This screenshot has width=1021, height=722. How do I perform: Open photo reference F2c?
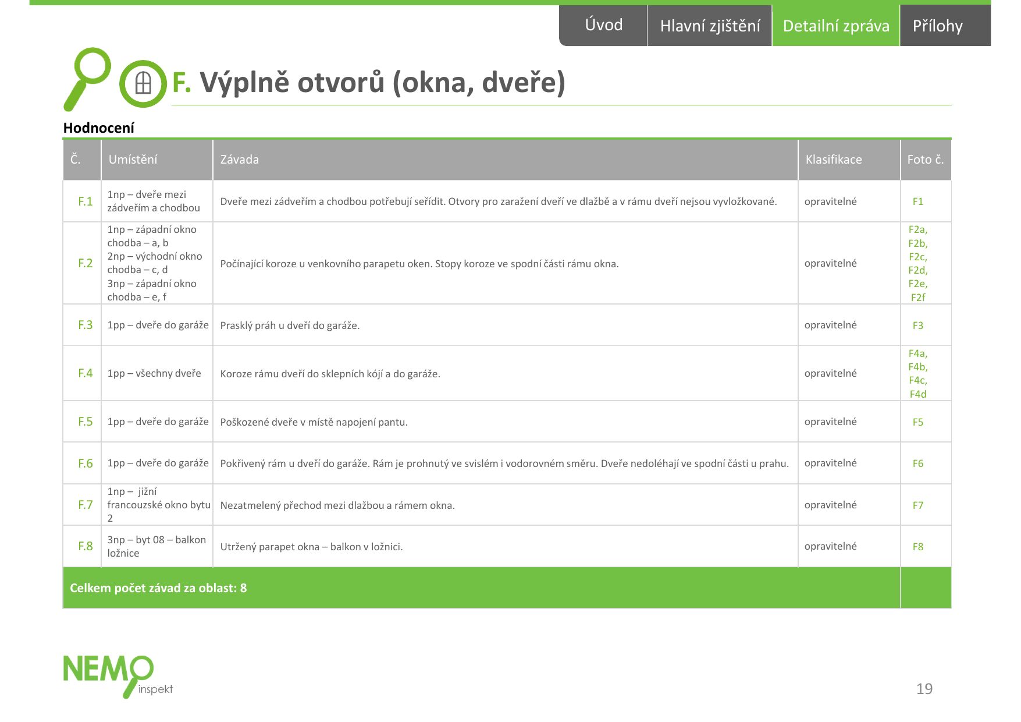pyautogui.click(x=917, y=257)
